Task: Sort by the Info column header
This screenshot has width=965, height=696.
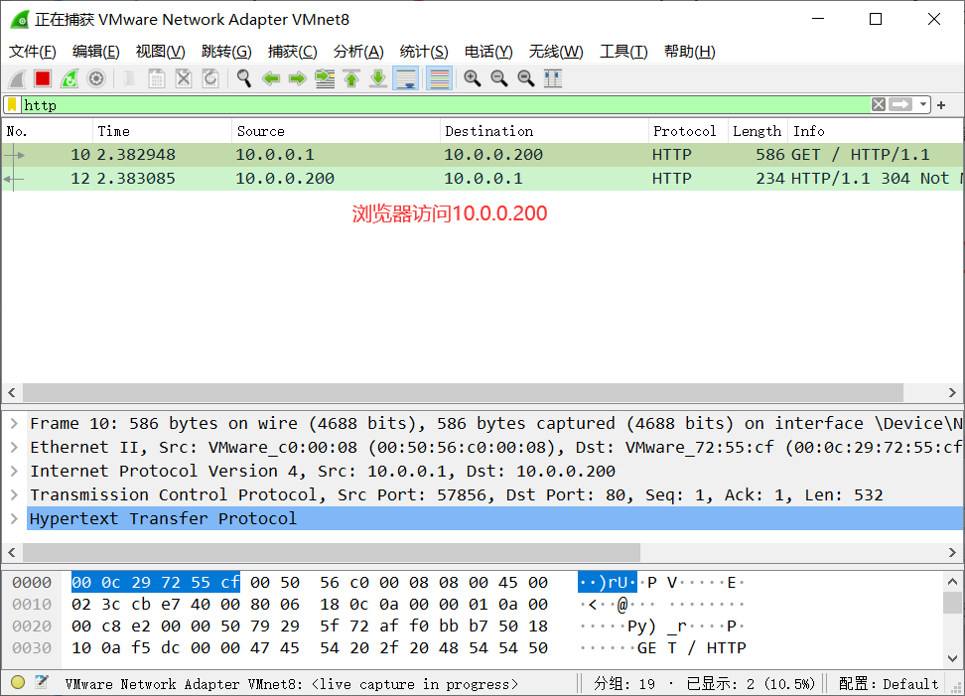Action: click(875, 131)
